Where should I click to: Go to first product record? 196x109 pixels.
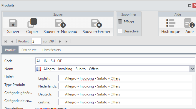pyautogui.click(x=5, y=42)
